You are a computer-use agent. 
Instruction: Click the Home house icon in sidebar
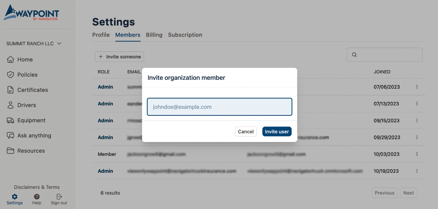click(10, 59)
